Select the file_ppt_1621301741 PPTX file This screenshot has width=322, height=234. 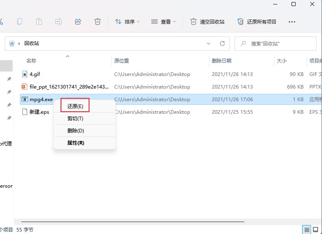(69, 87)
